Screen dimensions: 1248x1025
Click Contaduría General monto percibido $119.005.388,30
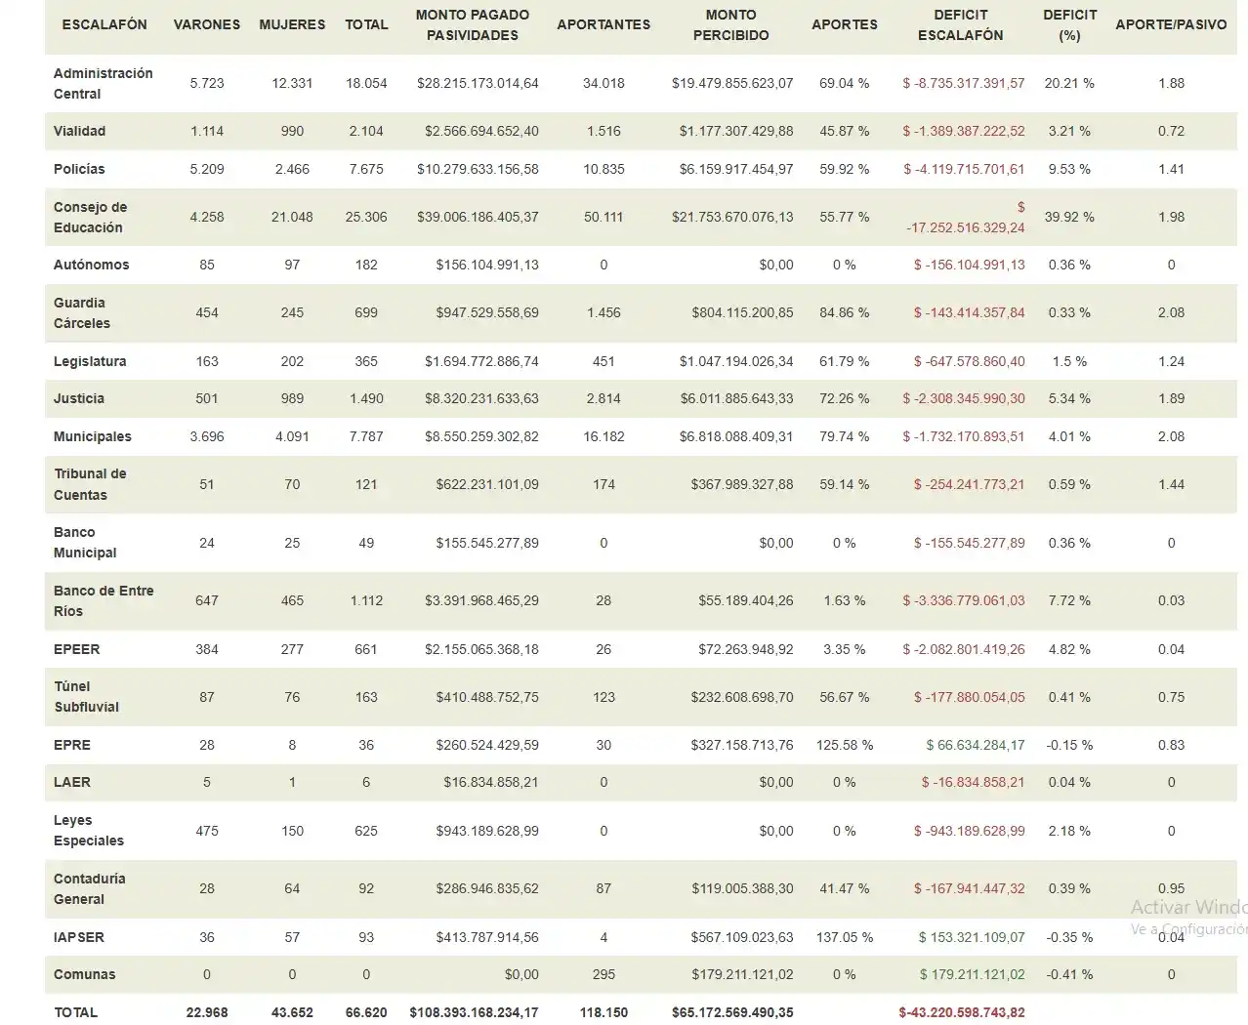point(742,888)
